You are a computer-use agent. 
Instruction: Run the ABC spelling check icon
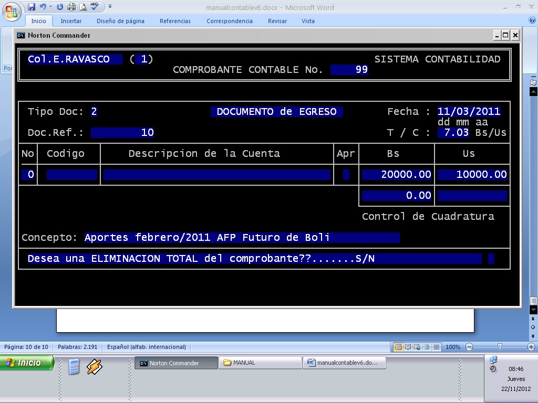click(x=95, y=7)
